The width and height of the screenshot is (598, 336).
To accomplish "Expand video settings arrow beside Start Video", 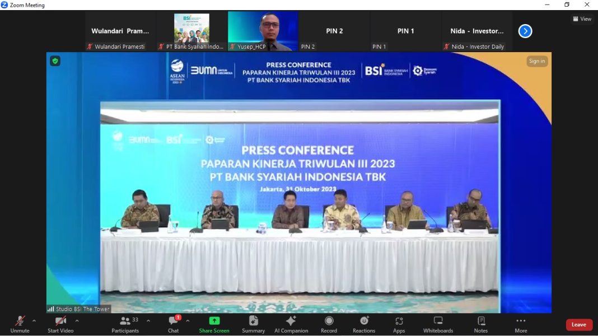I will coord(77,321).
